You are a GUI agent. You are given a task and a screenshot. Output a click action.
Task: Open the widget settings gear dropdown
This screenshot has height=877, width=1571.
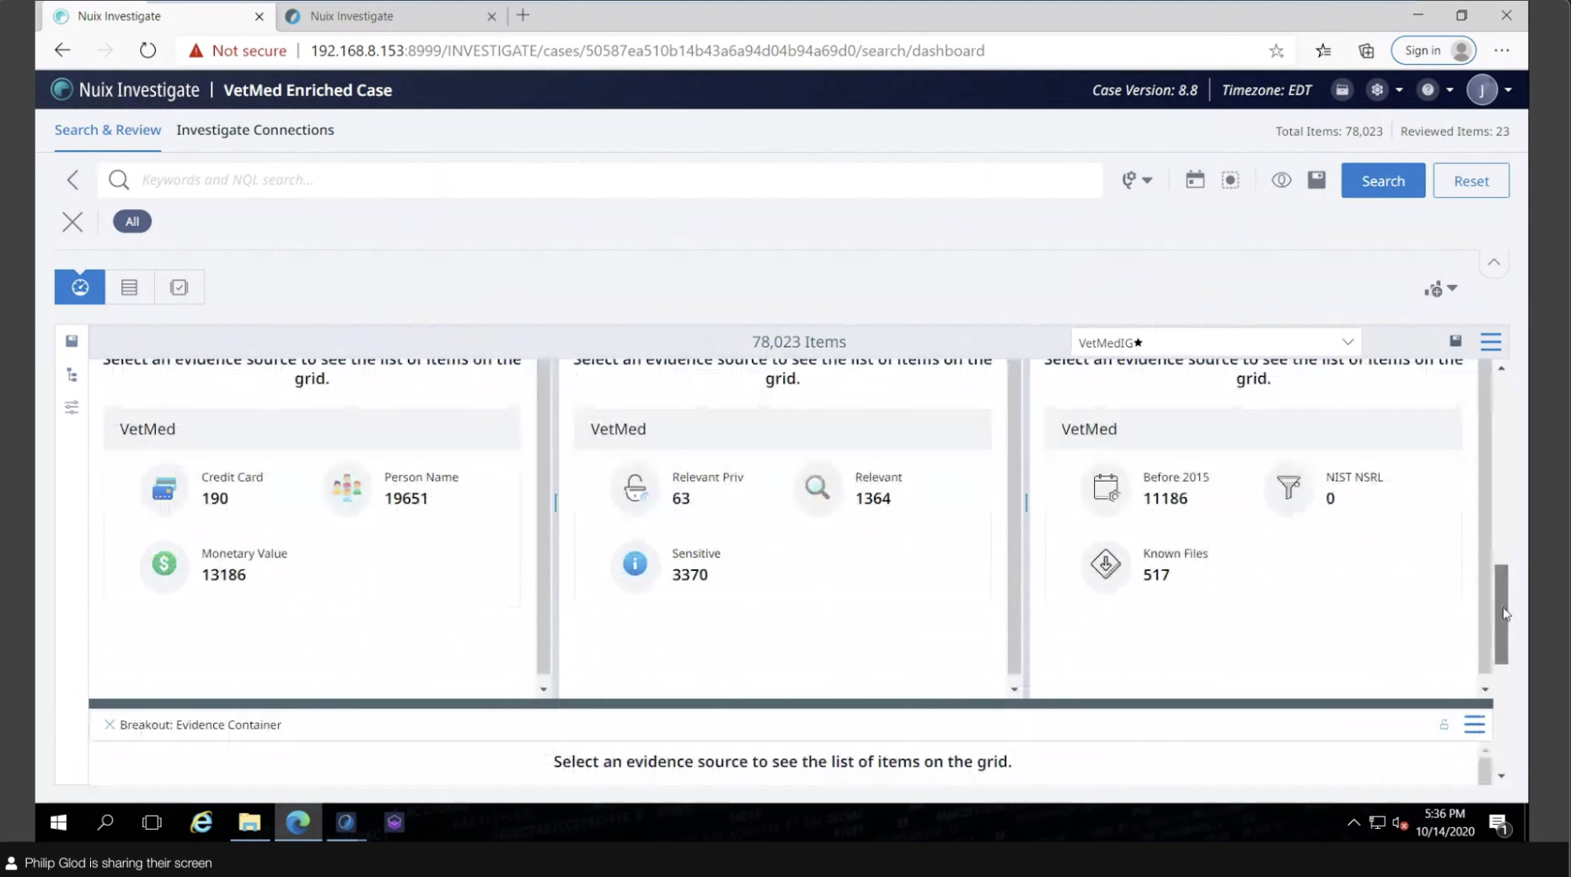pos(1440,289)
